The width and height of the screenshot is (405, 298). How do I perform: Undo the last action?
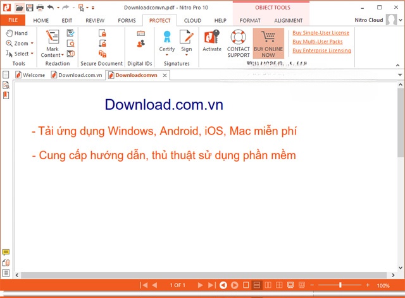pyautogui.click(x=51, y=8)
